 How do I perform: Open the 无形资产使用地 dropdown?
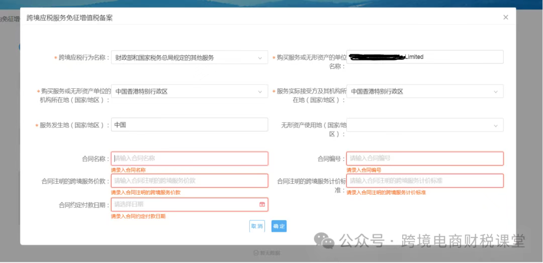(425, 125)
